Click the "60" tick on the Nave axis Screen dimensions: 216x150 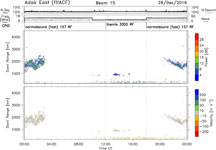[193, 16]
